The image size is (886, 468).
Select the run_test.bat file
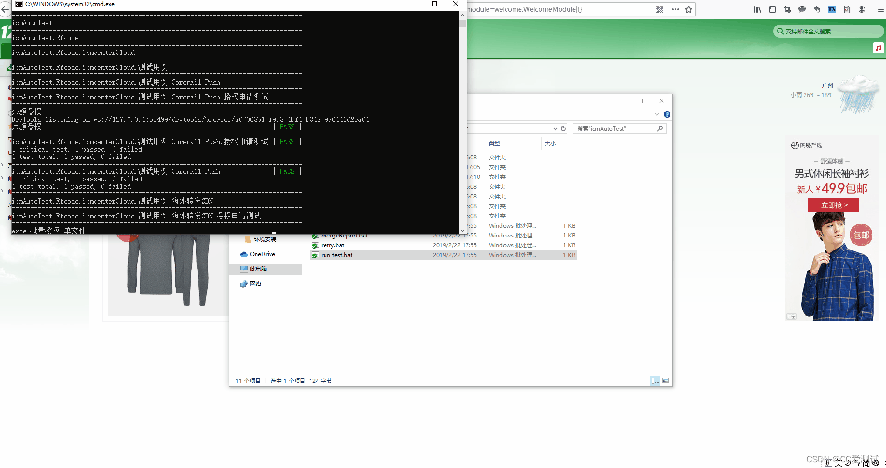click(444, 255)
